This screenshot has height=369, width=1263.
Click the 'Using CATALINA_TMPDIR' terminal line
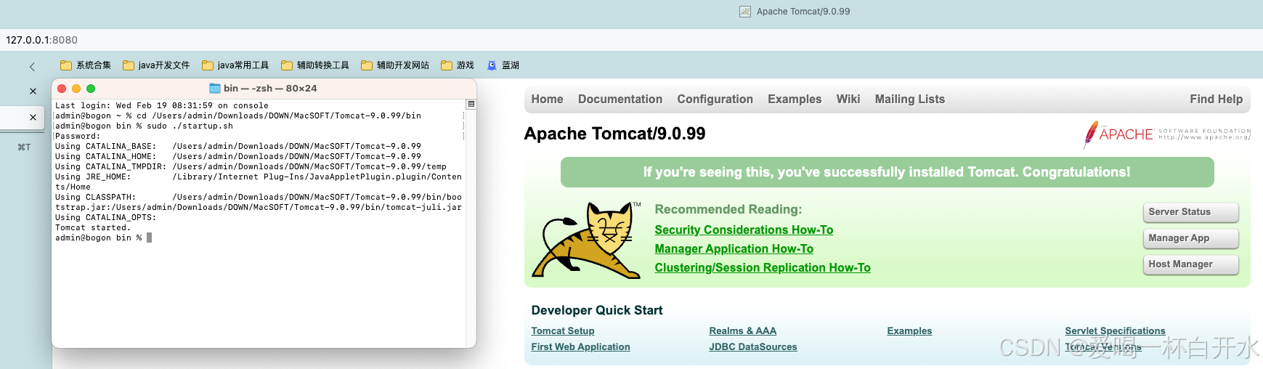pos(251,167)
